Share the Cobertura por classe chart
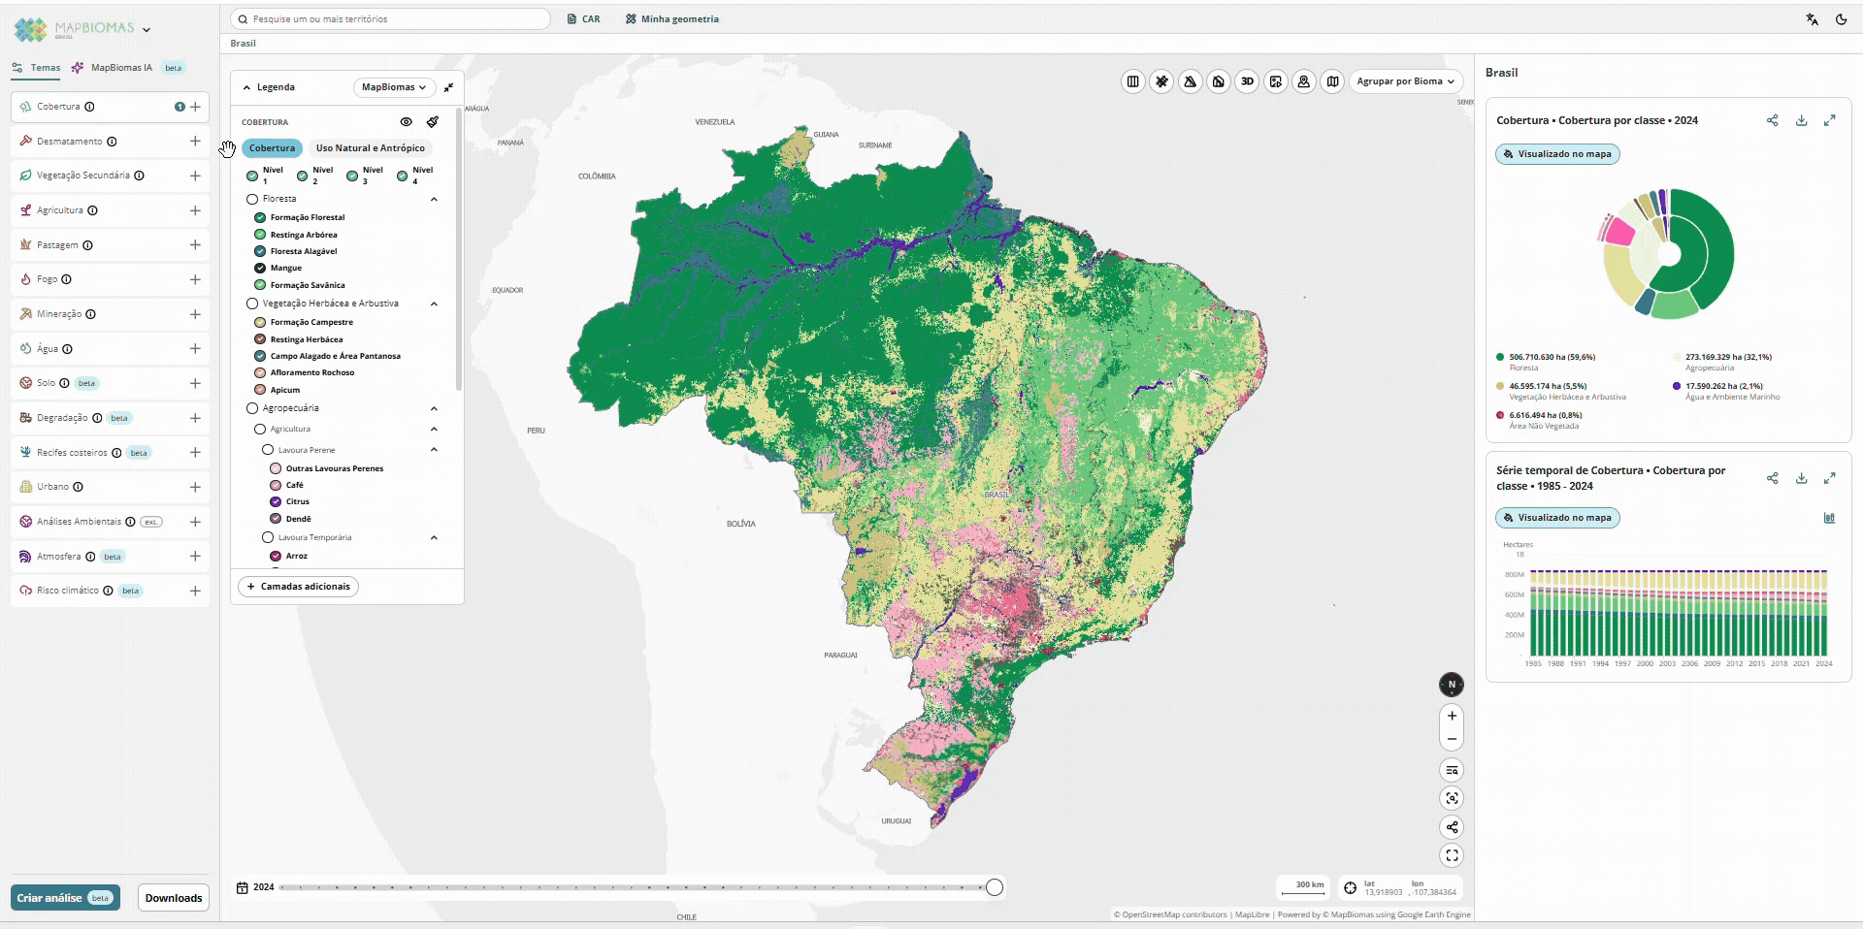Screen dimensions: 1863x929 (1773, 120)
